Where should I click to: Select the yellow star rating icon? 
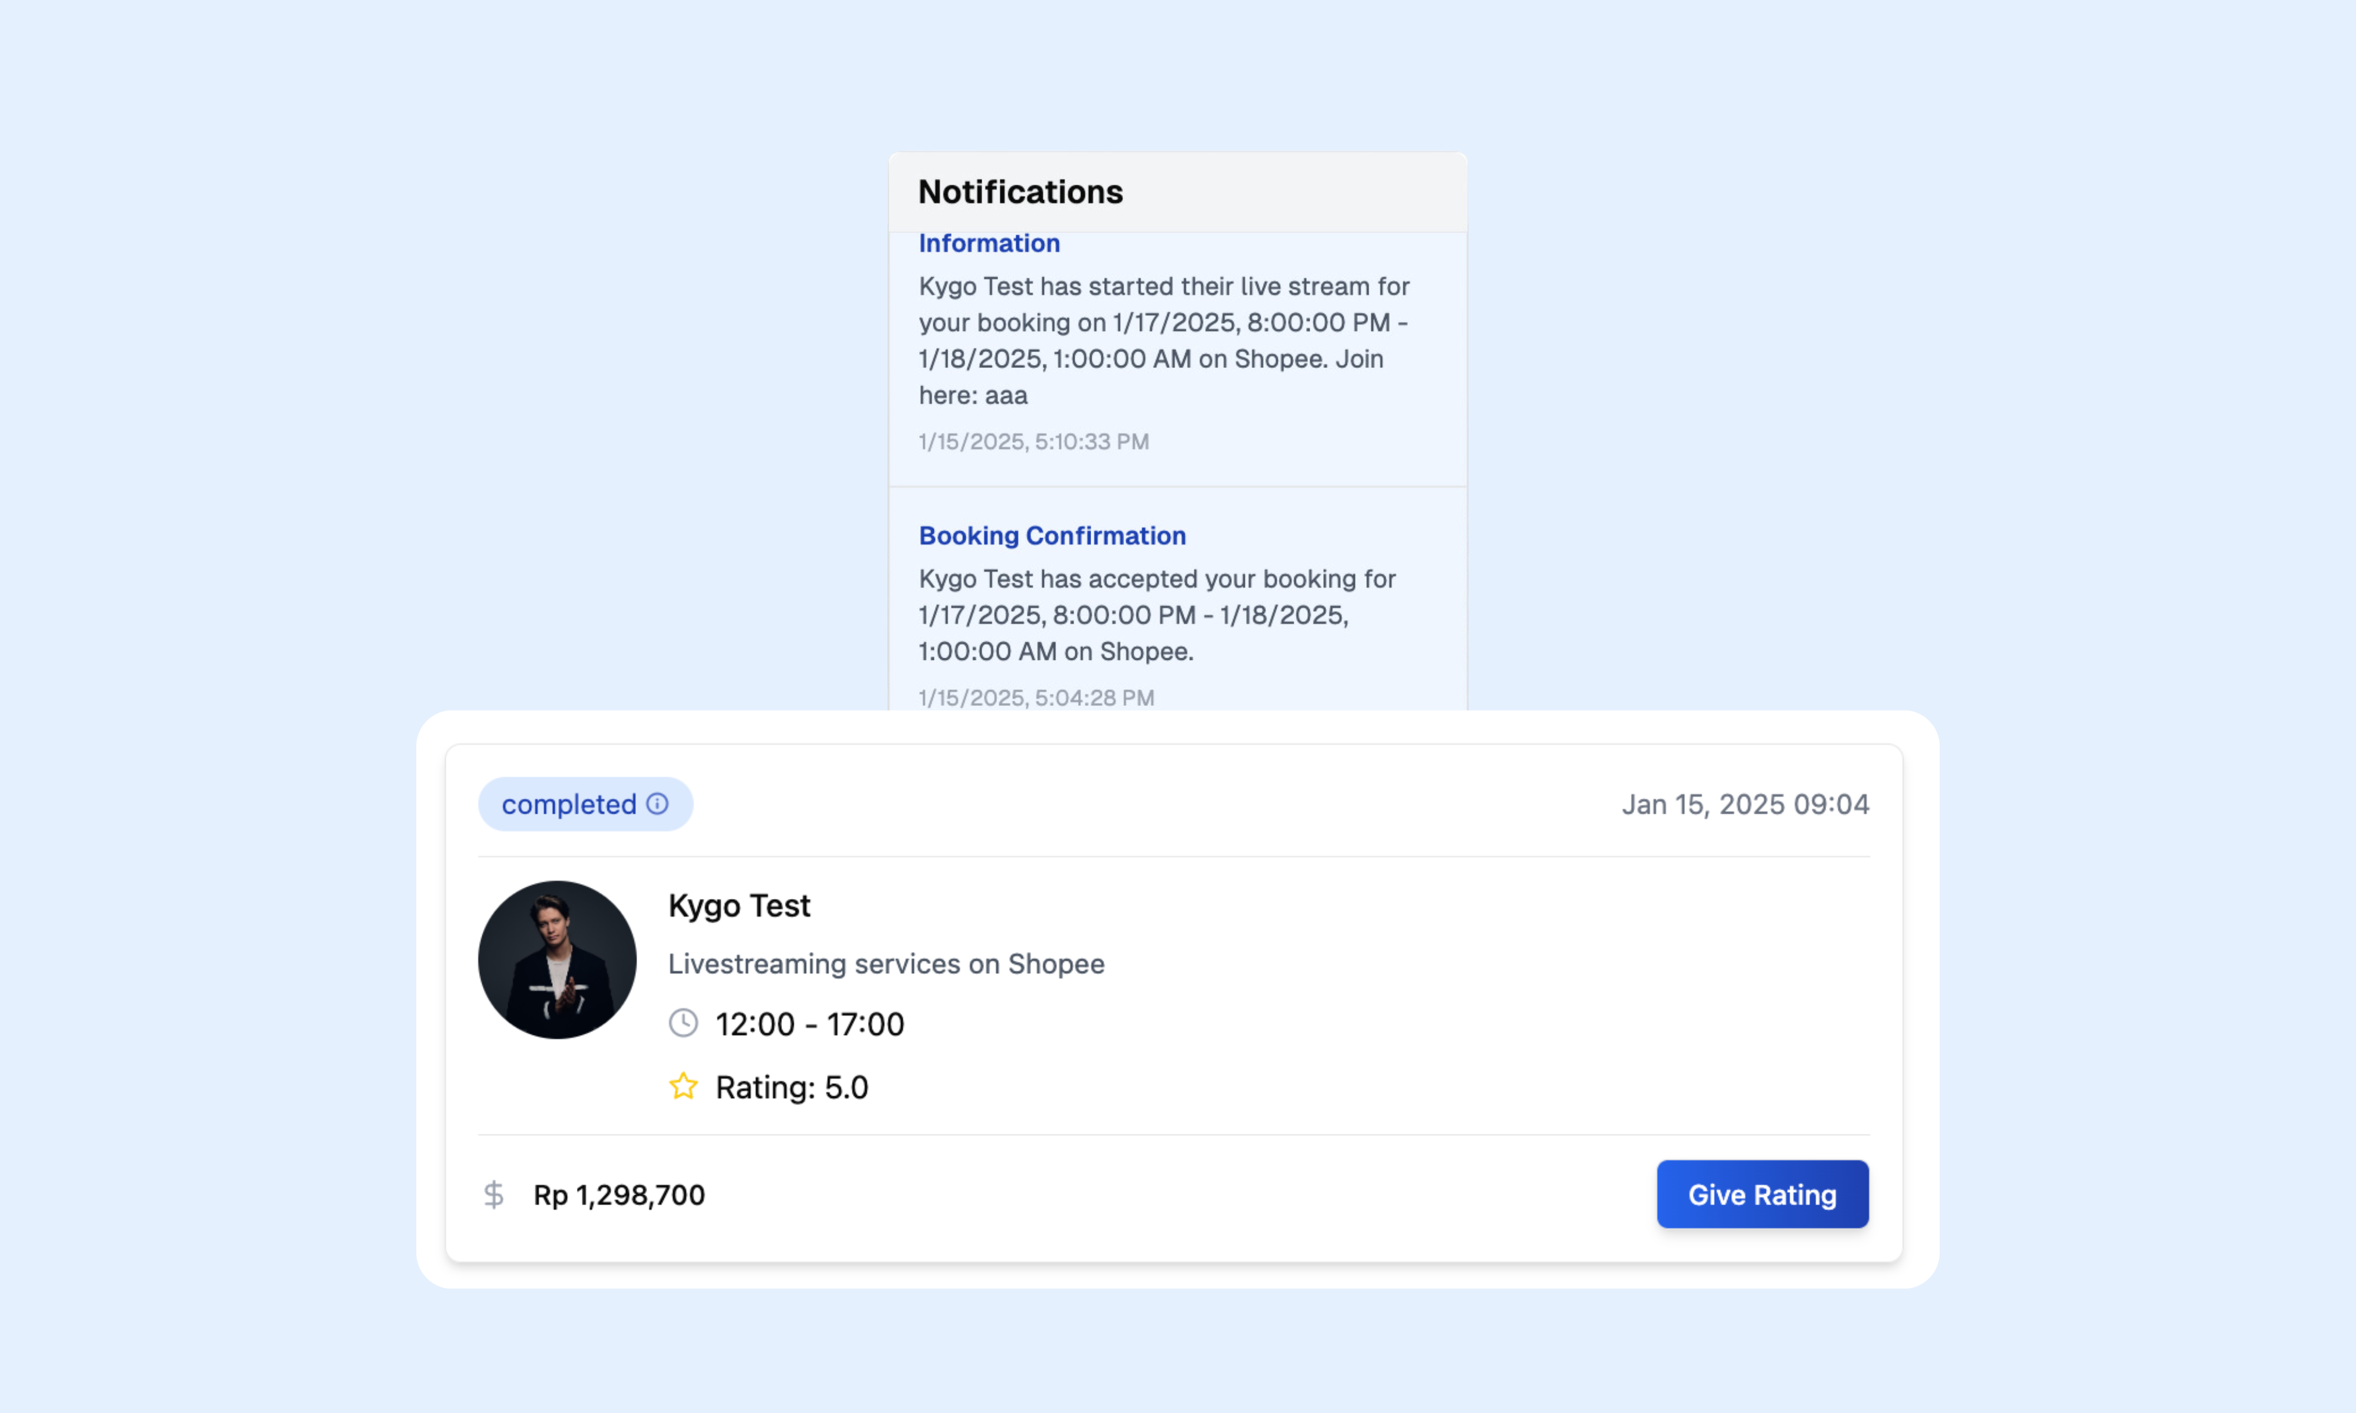click(683, 1086)
